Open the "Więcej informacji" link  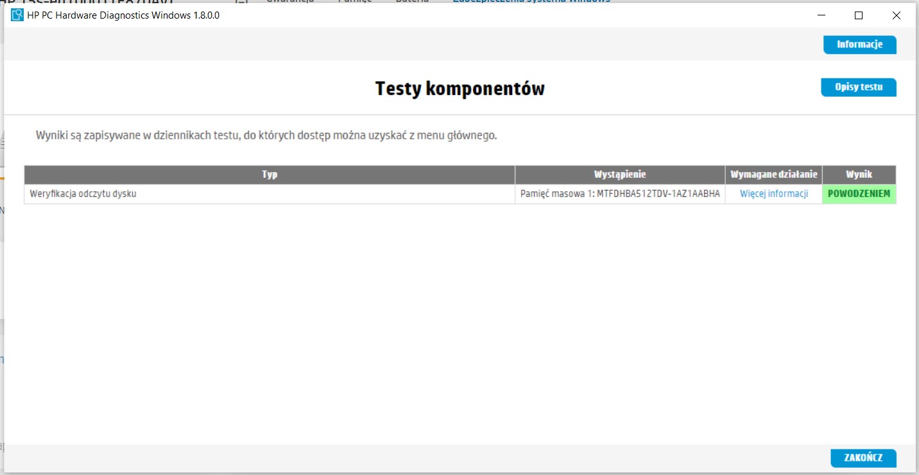(773, 193)
